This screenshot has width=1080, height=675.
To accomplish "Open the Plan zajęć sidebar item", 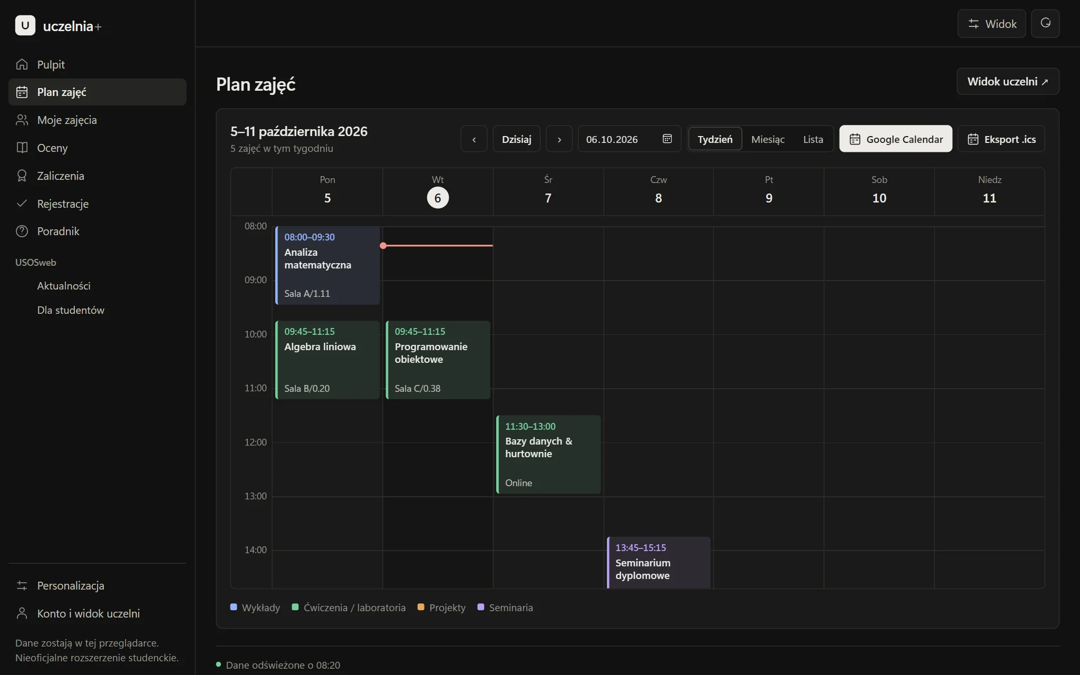I will (x=98, y=92).
